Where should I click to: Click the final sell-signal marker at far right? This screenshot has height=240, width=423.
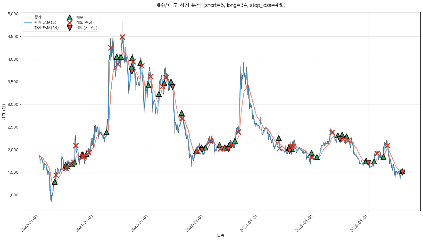[x=402, y=172]
